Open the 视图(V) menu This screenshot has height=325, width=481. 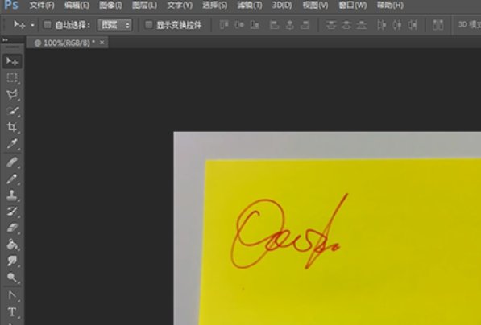[x=315, y=5]
